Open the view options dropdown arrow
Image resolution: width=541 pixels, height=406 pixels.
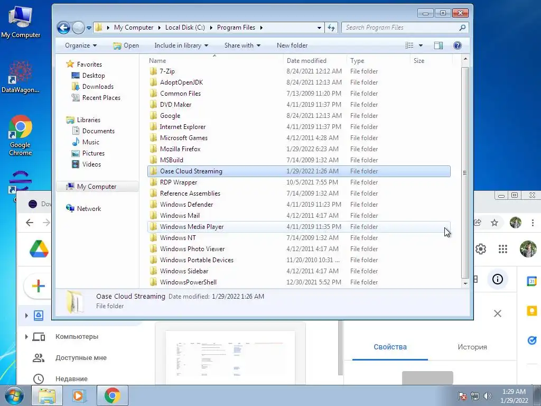point(421,45)
